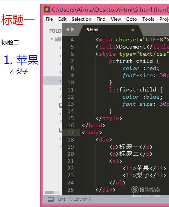
Task: Select the highlighted row in the sidebar file list
Action: [x=53, y=81]
